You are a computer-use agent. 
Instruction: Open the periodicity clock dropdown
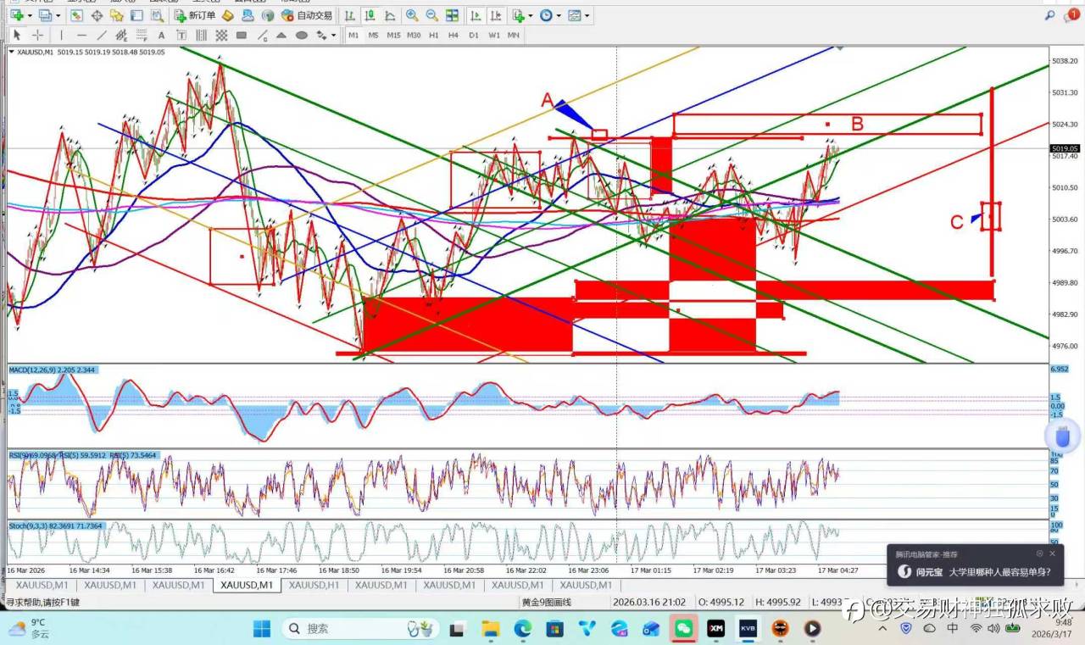point(558,15)
